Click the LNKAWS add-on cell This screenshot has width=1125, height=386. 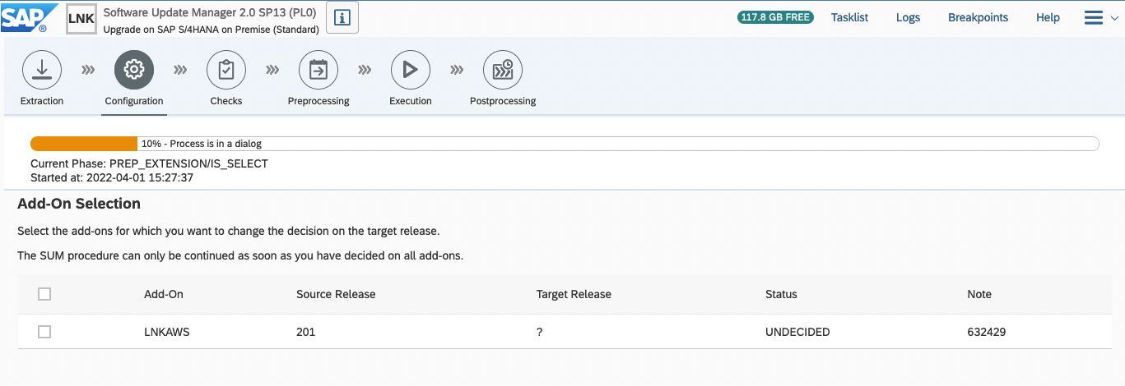tap(167, 332)
